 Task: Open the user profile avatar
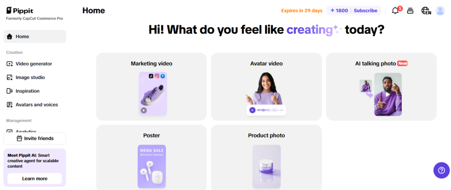pos(440,11)
